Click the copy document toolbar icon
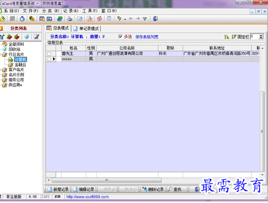Screen dimensions: 268x203 [x=90, y=19]
